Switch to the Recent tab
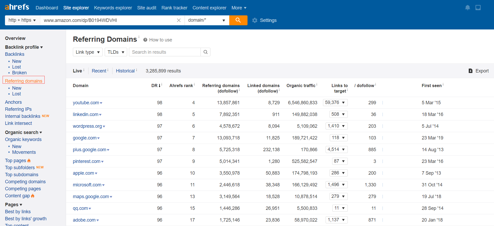This screenshot has height=226, width=494. (99, 71)
